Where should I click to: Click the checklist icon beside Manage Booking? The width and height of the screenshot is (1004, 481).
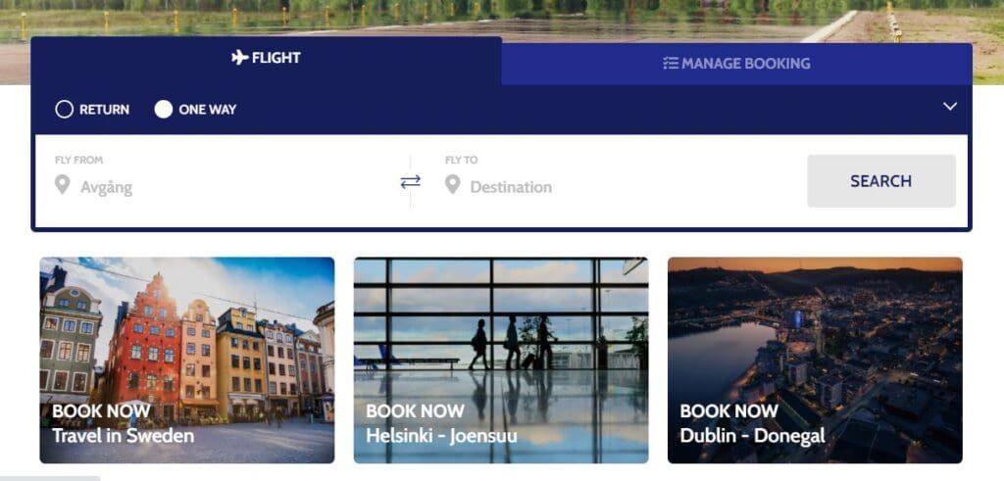(671, 64)
